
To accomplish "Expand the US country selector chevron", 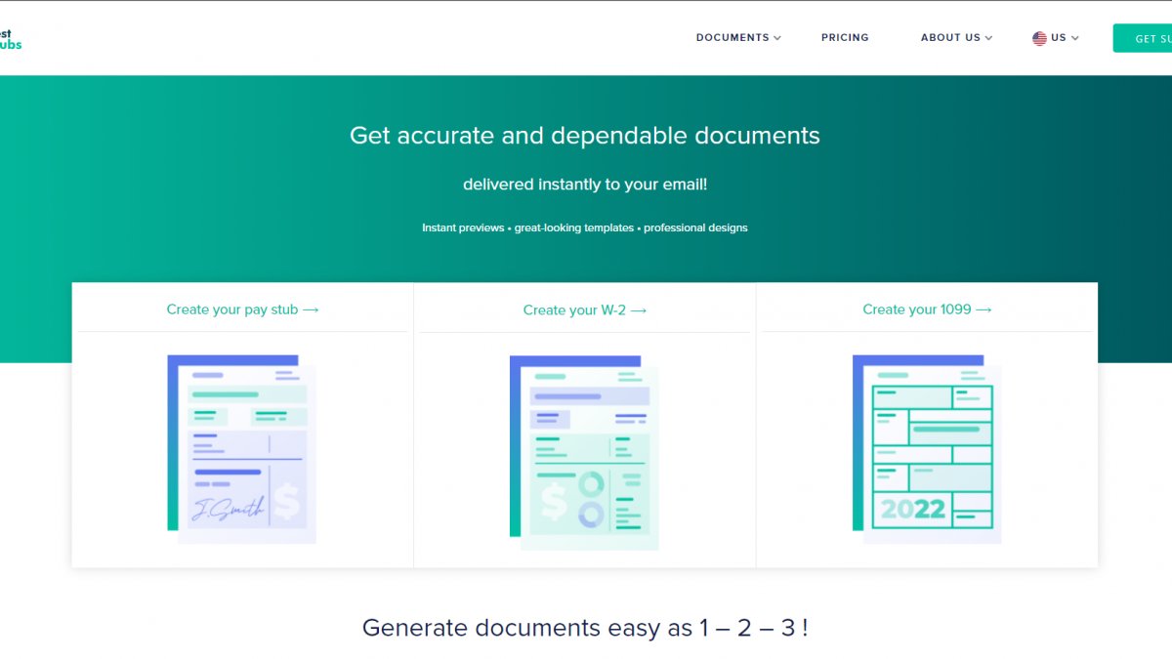I will 1075,38.
